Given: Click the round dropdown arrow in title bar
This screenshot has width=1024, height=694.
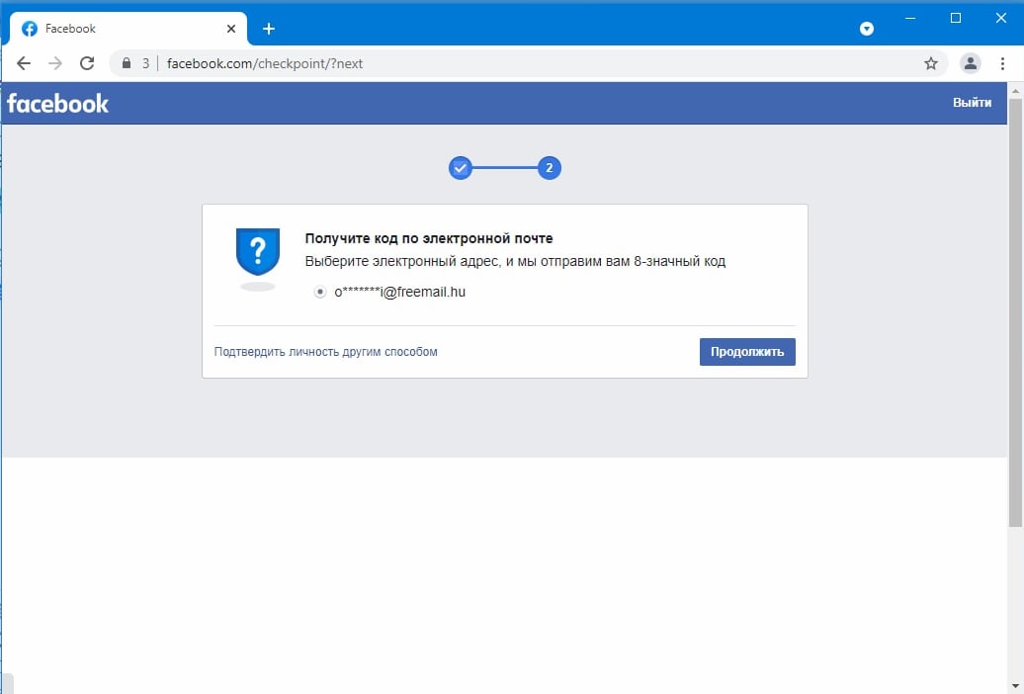Looking at the screenshot, I should [x=867, y=29].
